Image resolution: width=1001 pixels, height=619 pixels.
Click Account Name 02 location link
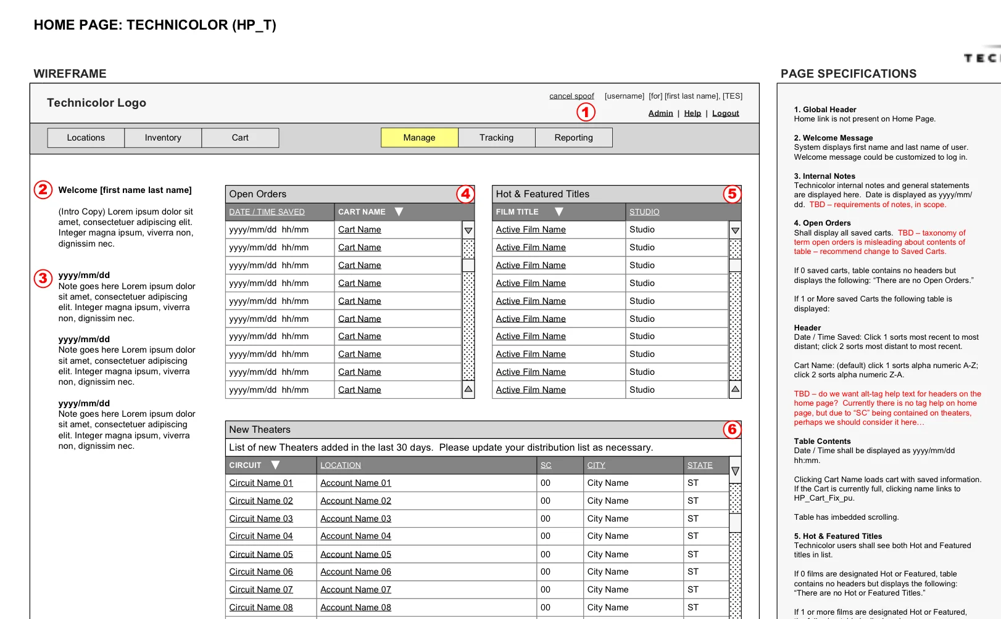[x=355, y=501]
